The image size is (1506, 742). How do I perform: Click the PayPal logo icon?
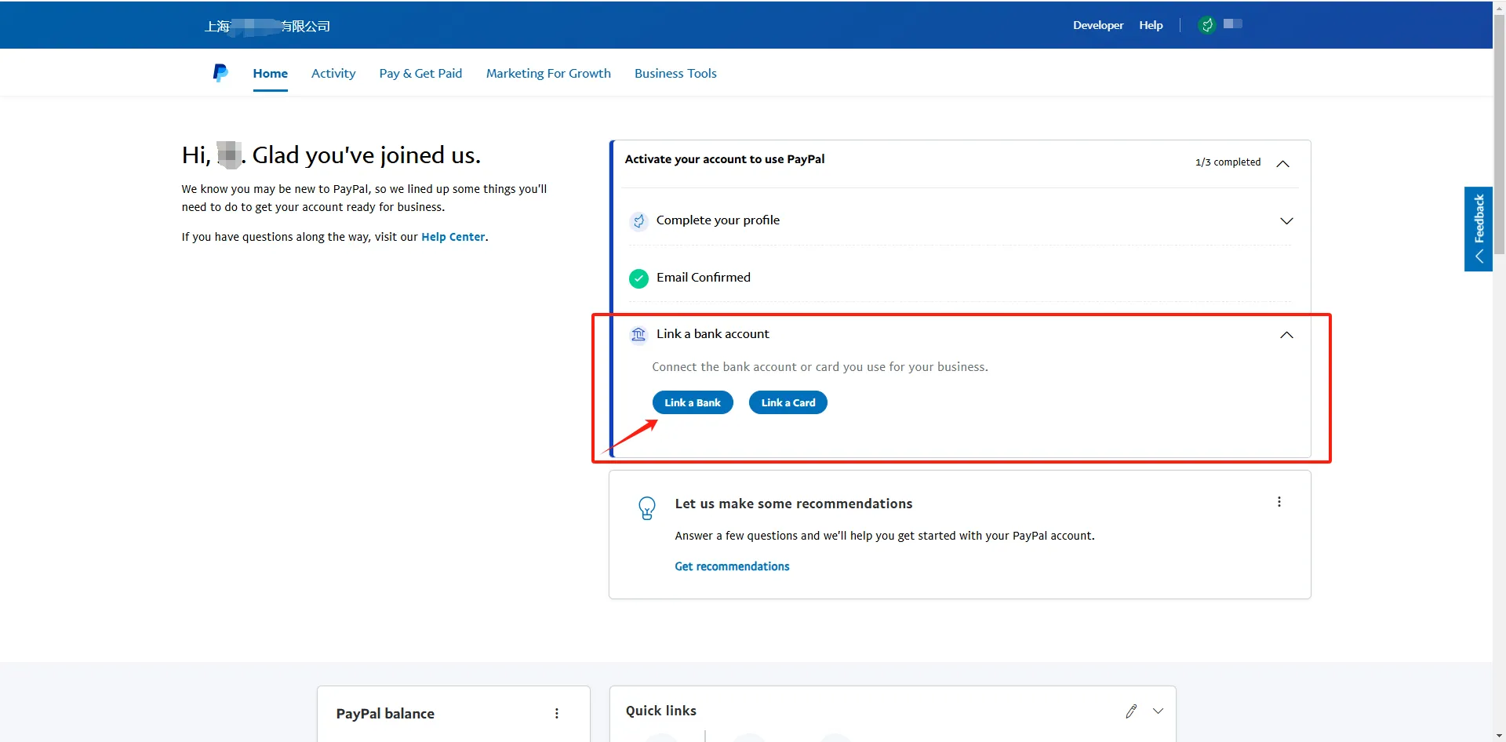(220, 73)
